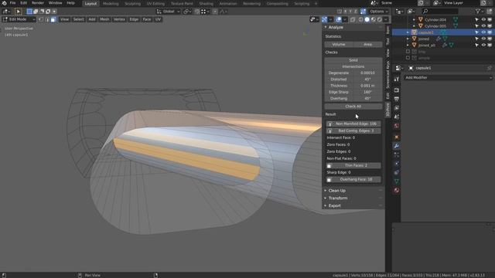
Task: Open the Particles properties tab icon
Action: click(x=397, y=154)
